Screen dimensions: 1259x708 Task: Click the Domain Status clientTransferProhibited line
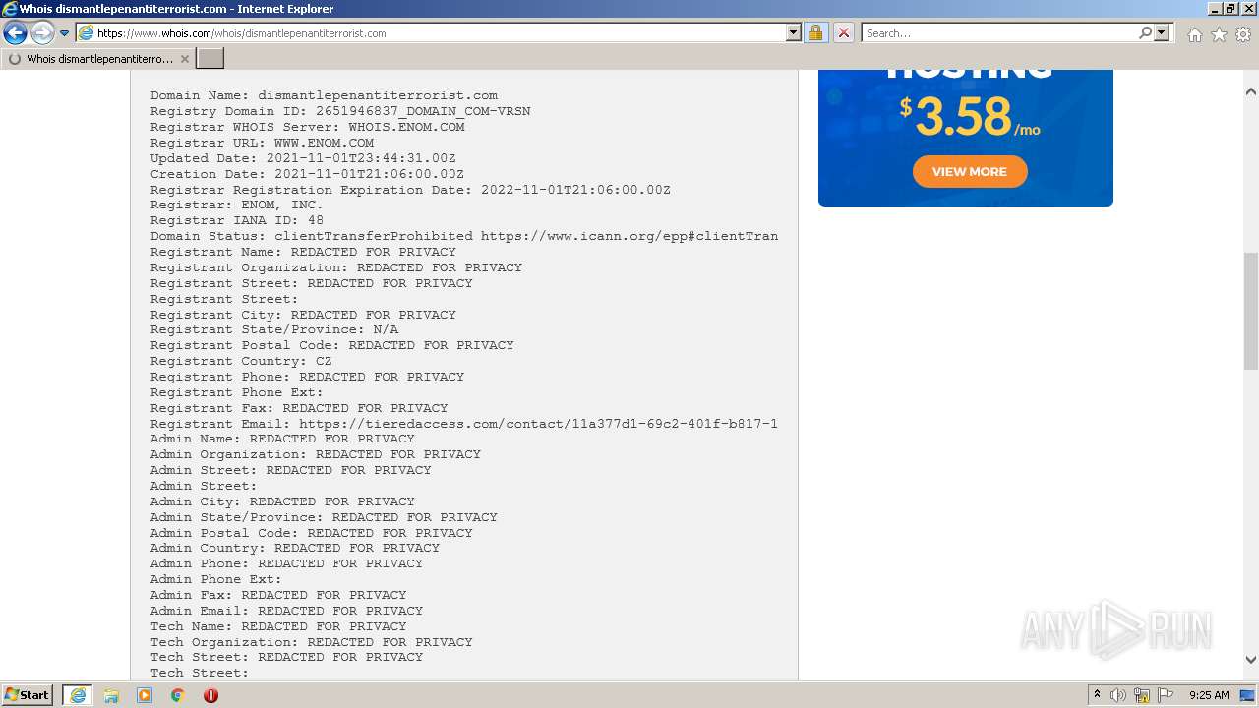tap(464, 236)
